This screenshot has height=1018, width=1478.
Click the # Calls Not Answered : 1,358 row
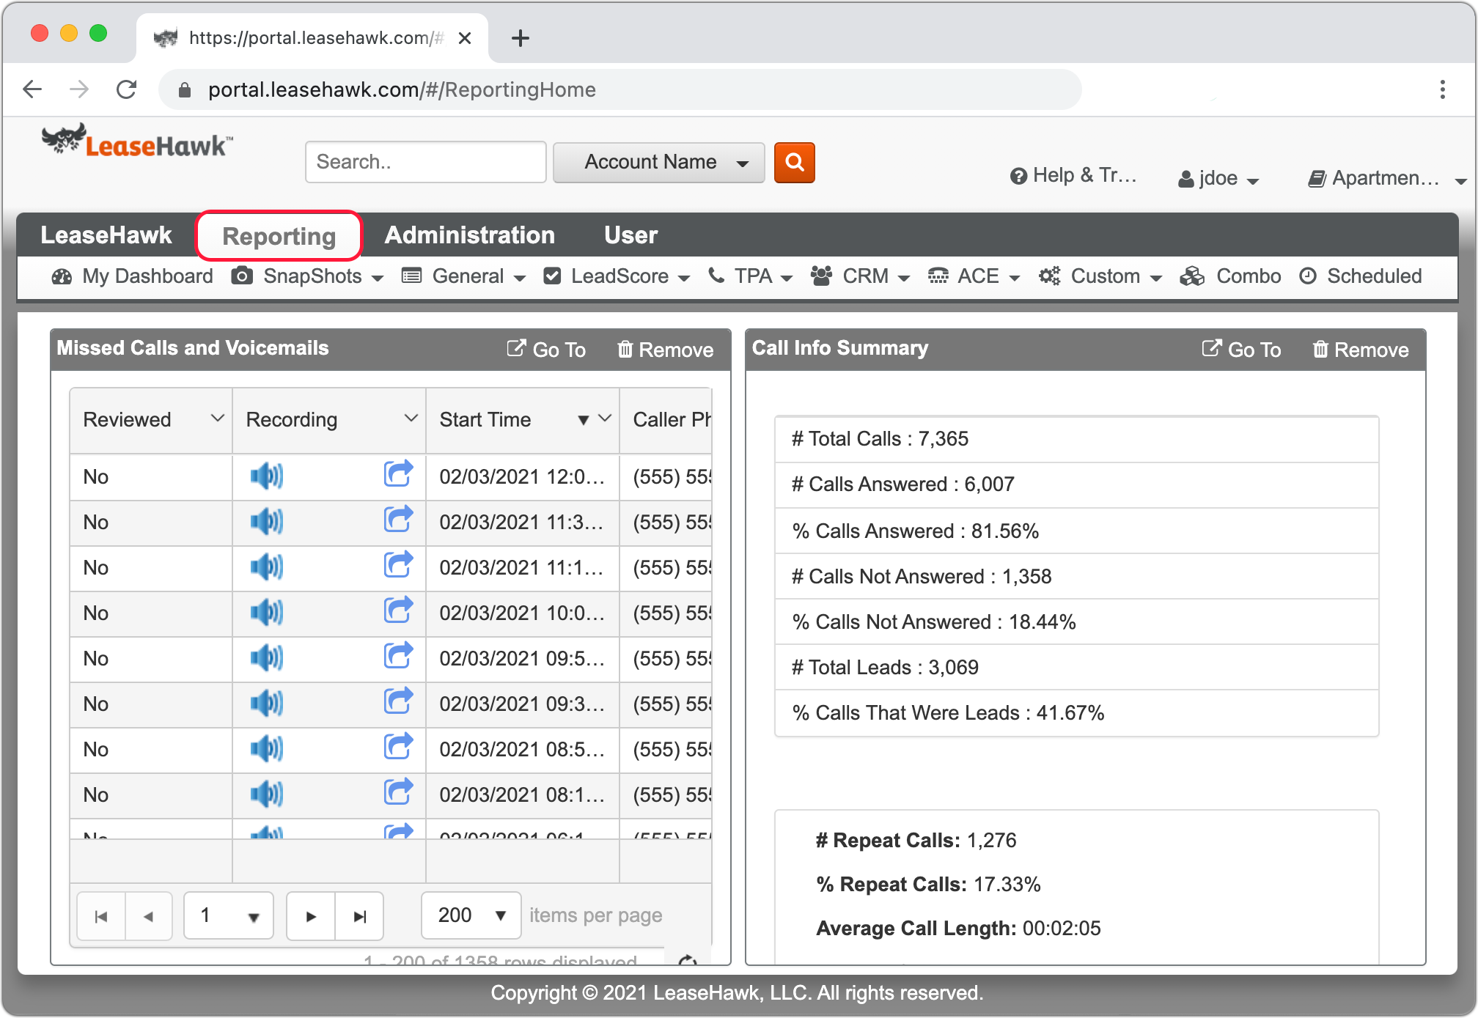(x=1077, y=577)
